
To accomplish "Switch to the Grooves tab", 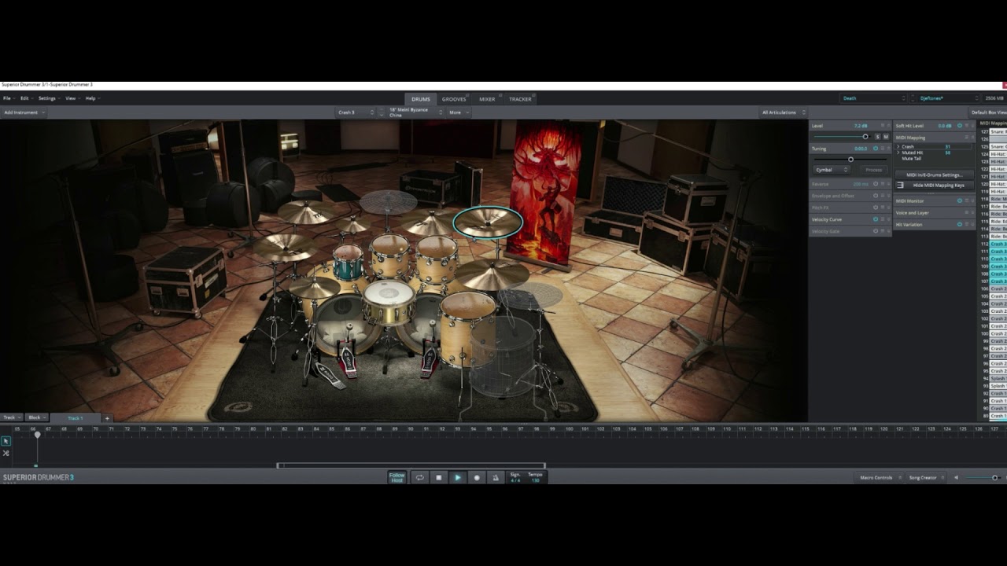I will point(454,99).
